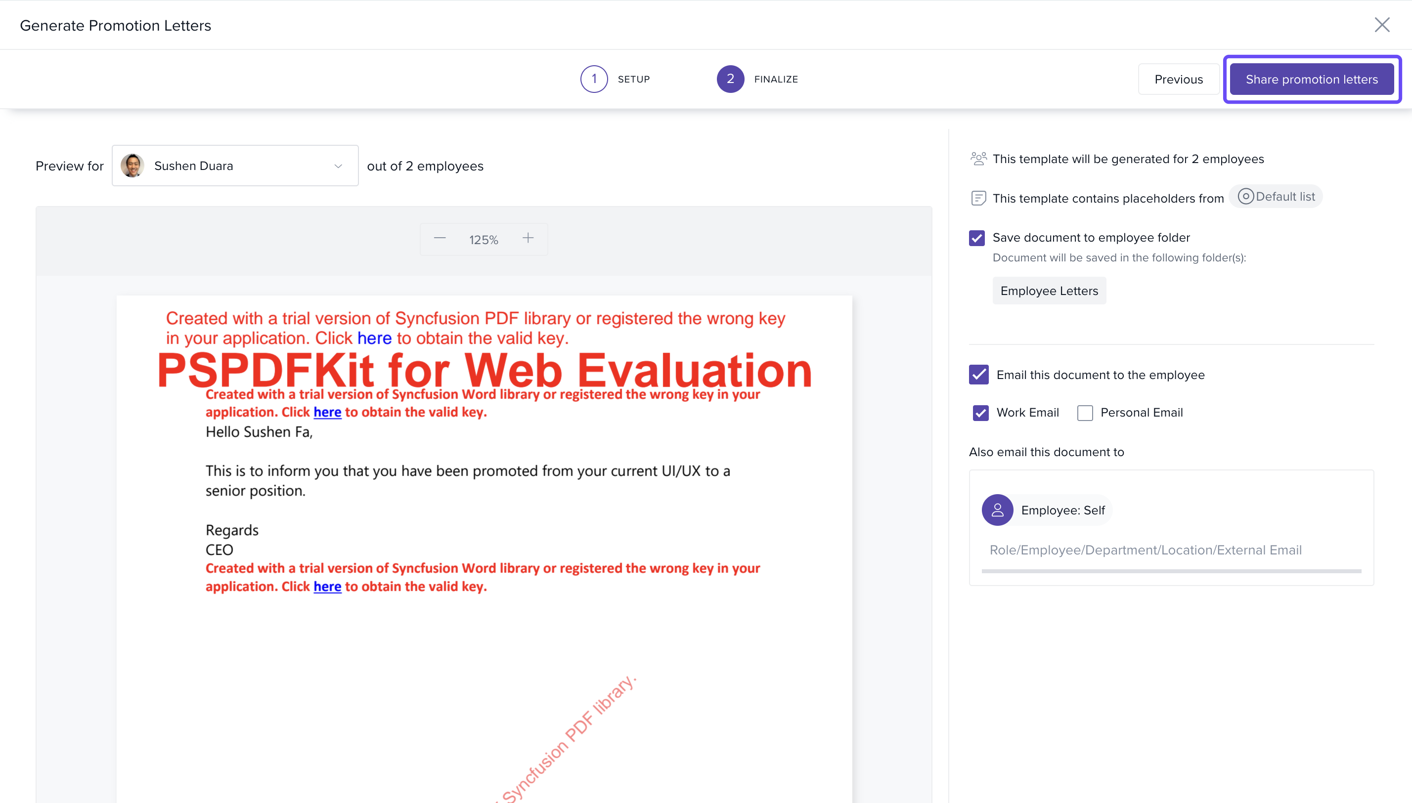Select the step 2 Finalize circle
Image resolution: width=1412 pixels, height=803 pixels.
point(730,79)
